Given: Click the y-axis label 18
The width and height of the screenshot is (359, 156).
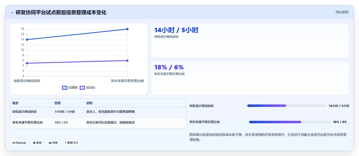Looking at the screenshot, I should [x=22, y=29].
